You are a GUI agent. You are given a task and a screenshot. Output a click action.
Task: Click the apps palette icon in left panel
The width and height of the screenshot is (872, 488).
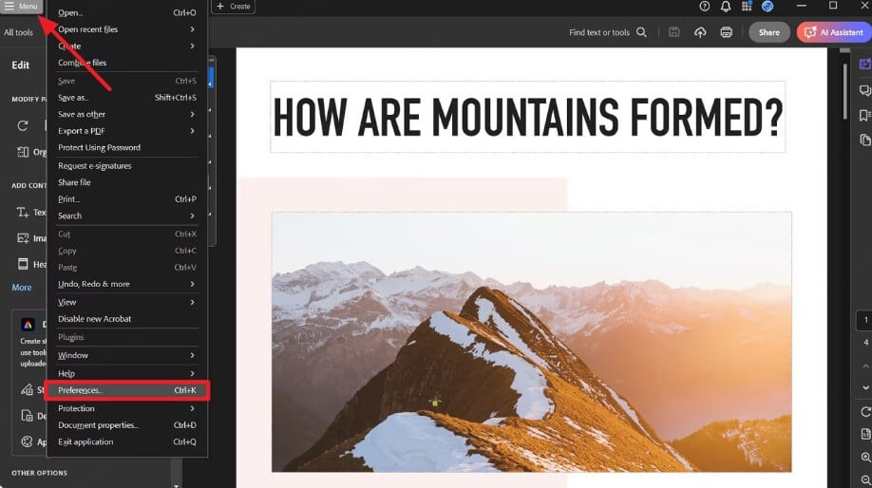pyautogui.click(x=27, y=441)
